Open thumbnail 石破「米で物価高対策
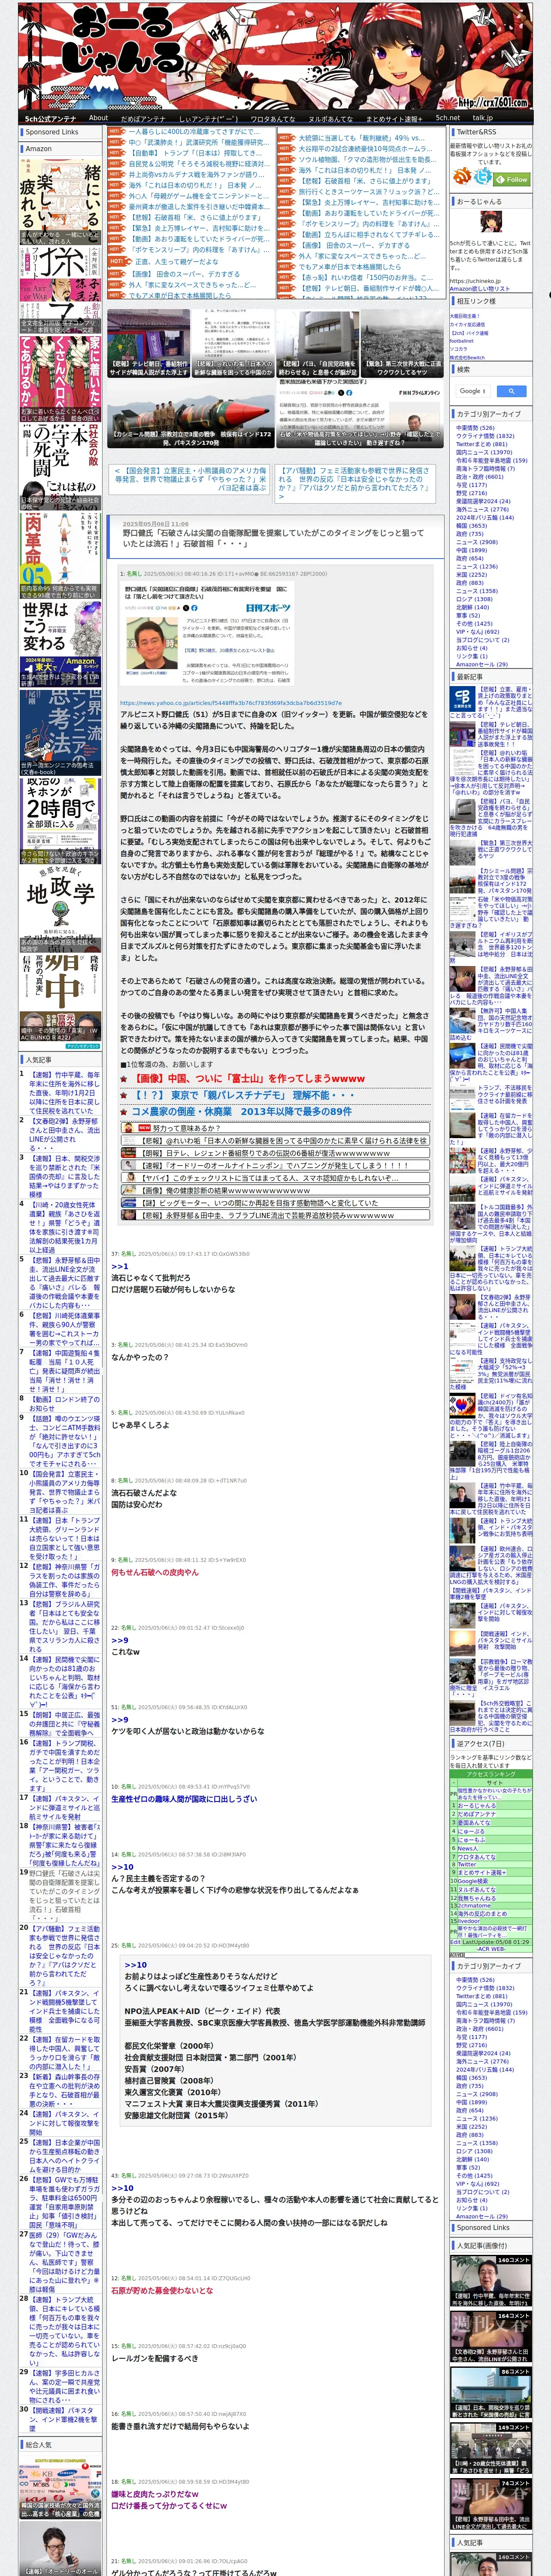 359,413
